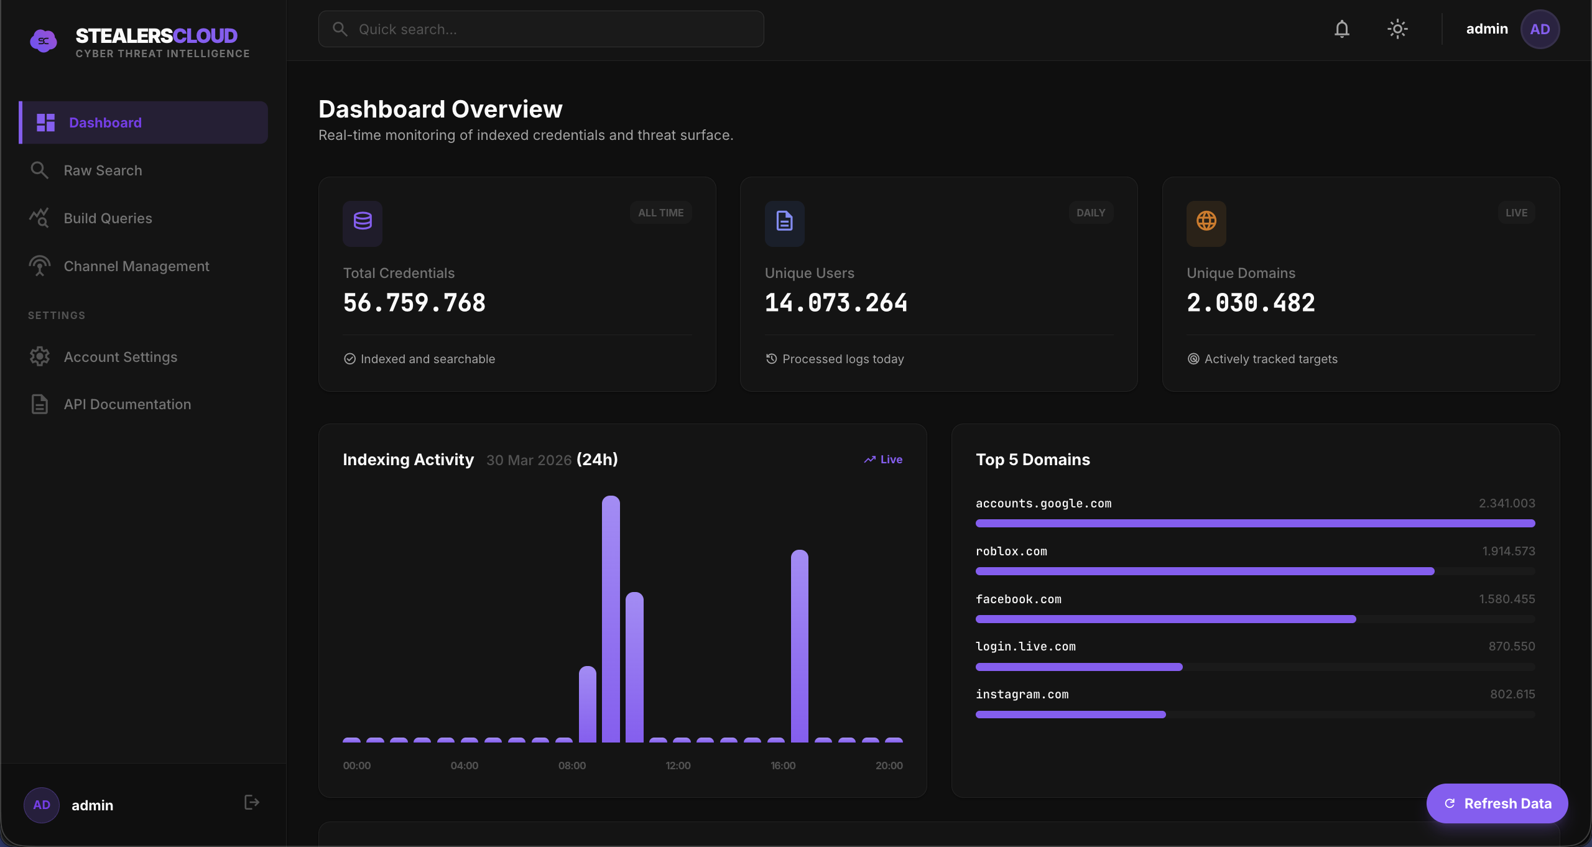Viewport: 1592px width, 847px height.
Task: View the API Documentation
Action: pos(127,404)
